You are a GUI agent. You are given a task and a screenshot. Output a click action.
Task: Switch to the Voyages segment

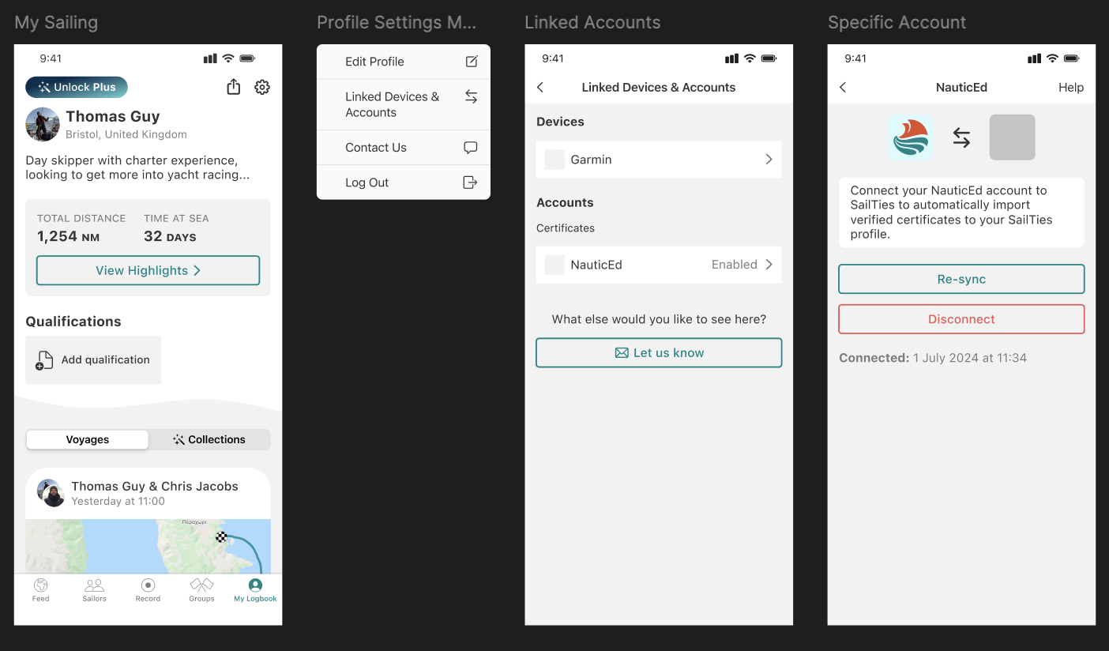88,439
